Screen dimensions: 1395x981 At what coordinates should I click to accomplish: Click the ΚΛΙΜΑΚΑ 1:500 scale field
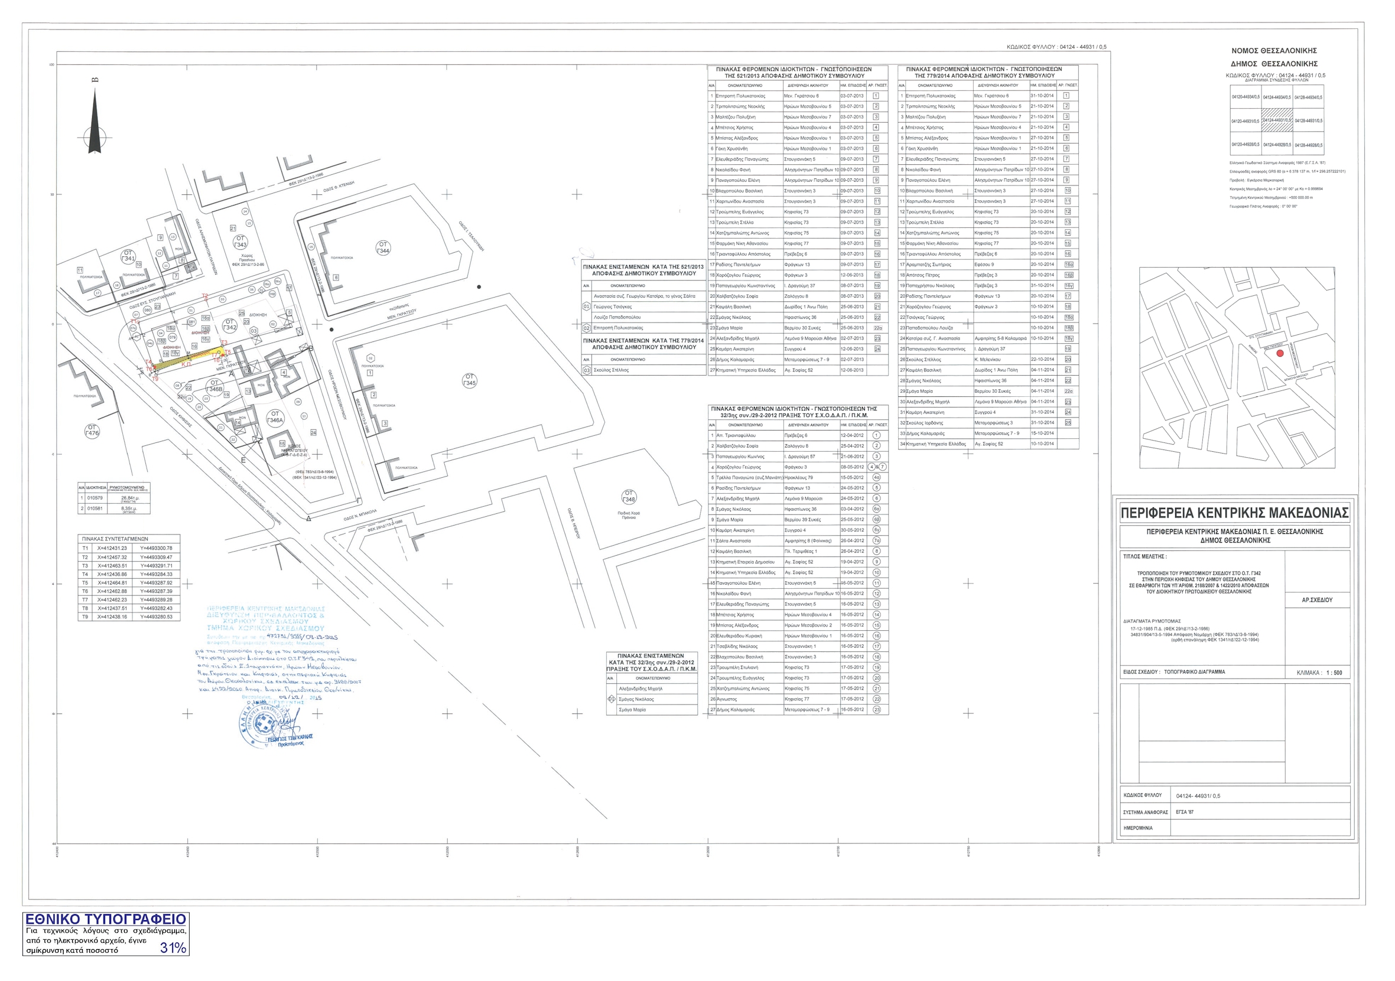(x=1319, y=673)
